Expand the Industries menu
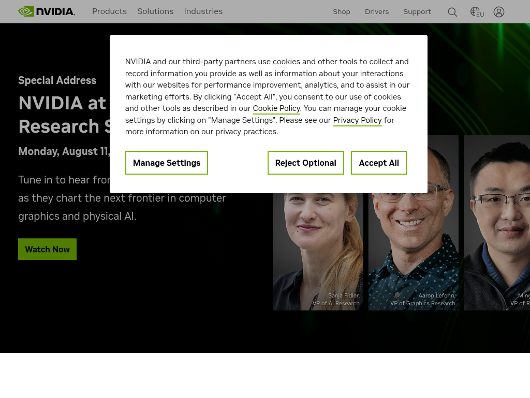 click(x=203, y=11)
